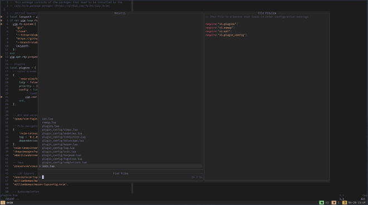
Task: Click the Results panel title
Action: pyautogui.click(x=120, y=13)
